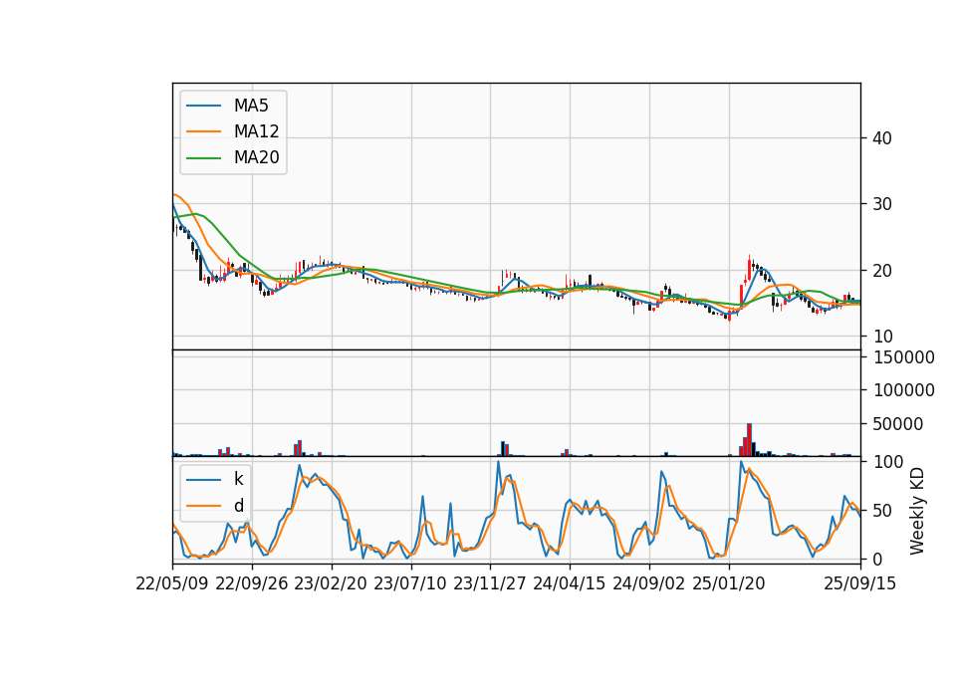
Task: Click the 24/09/02 date tick label
Action: [x=648, y=583]
